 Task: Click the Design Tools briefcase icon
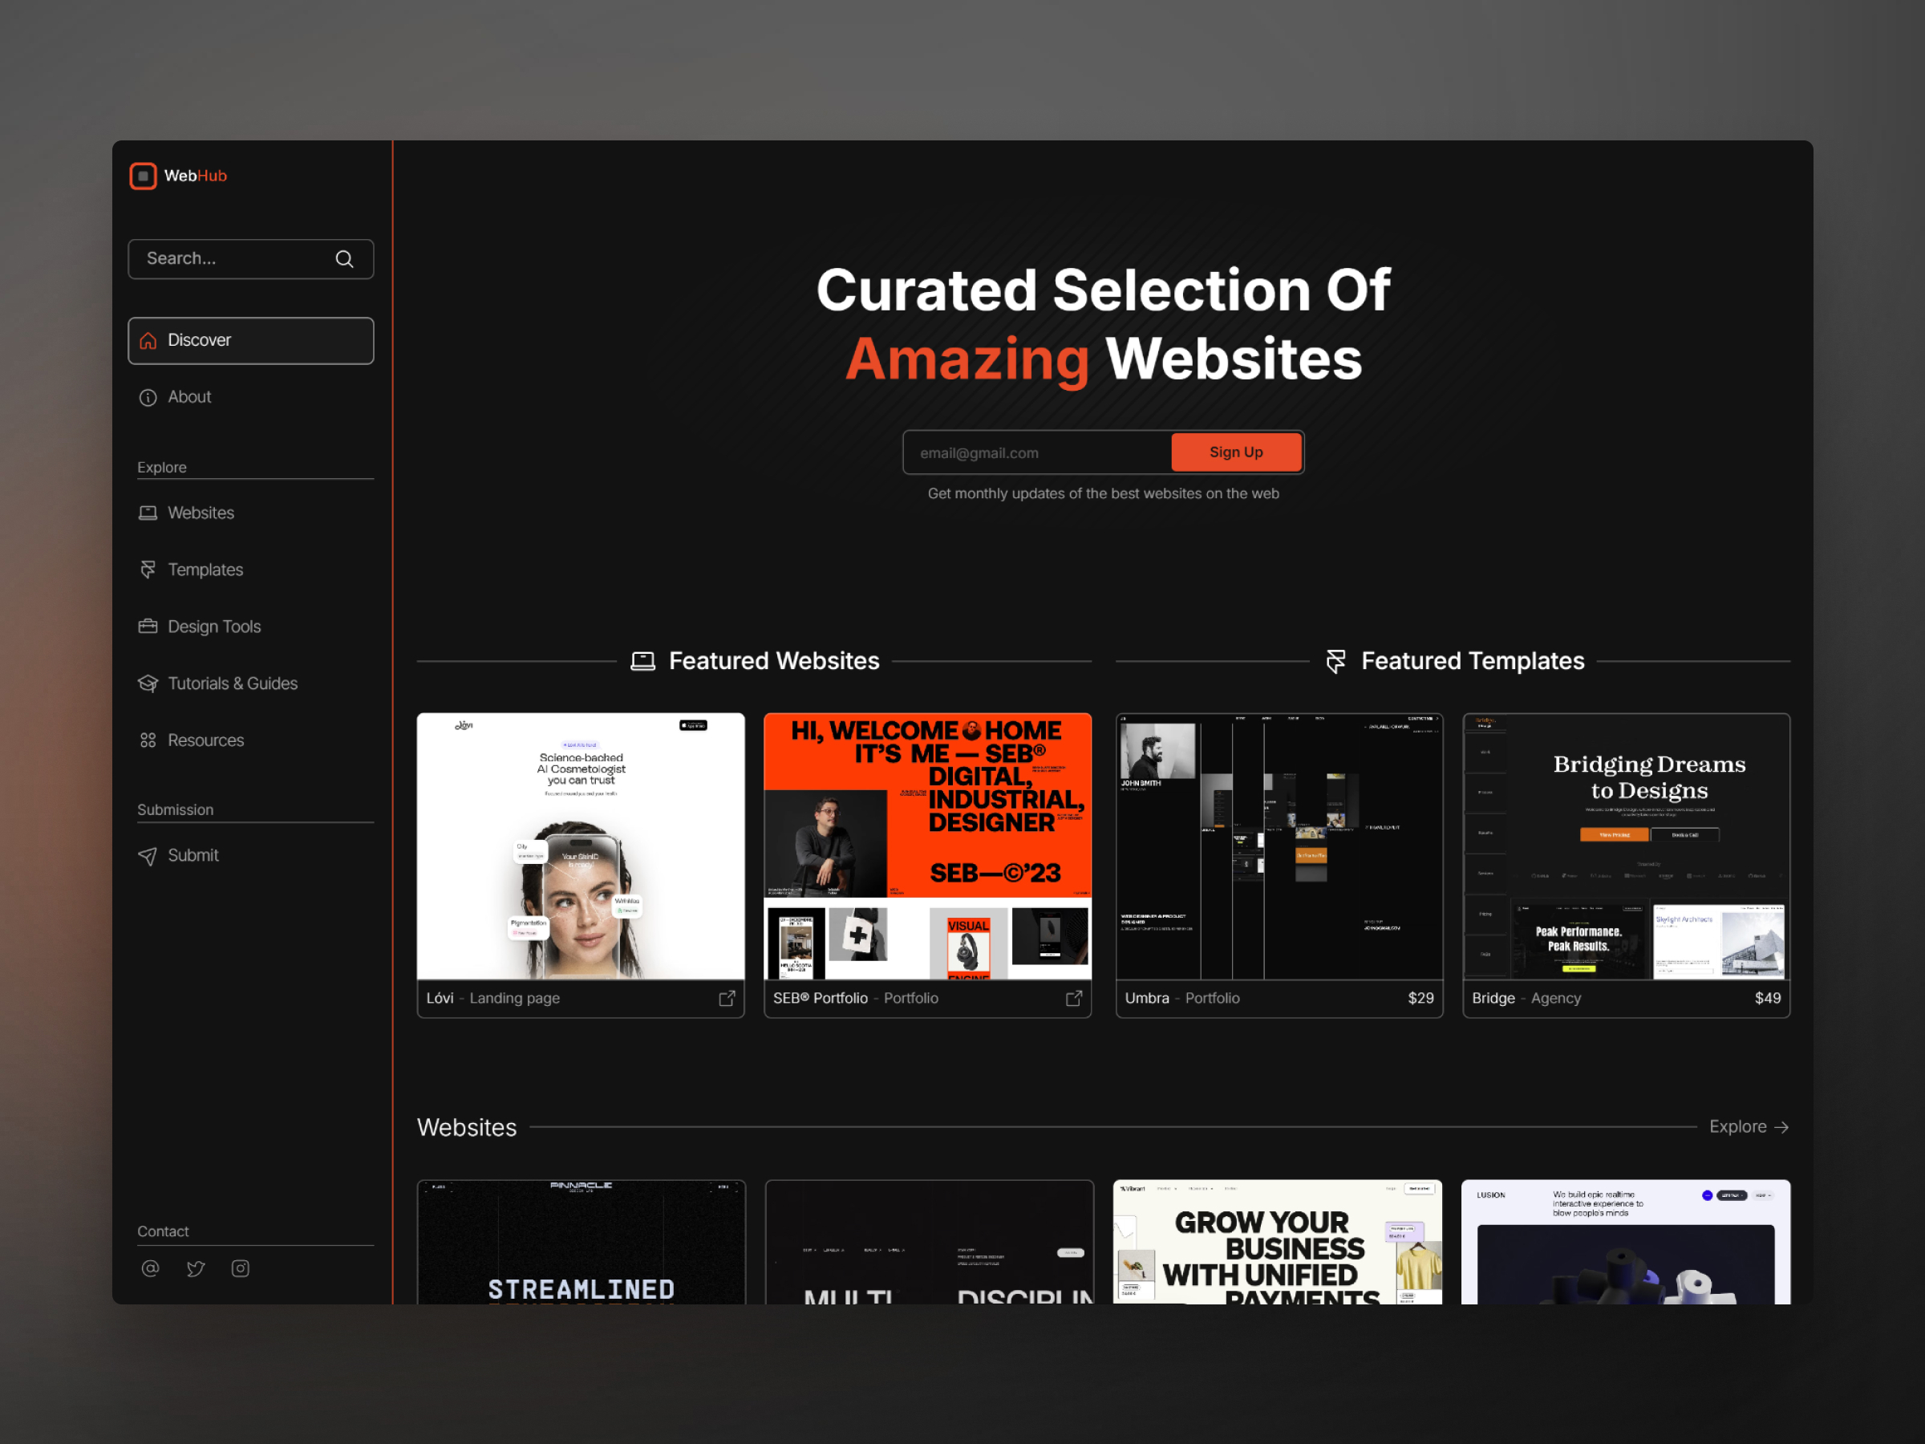(148, 626)
